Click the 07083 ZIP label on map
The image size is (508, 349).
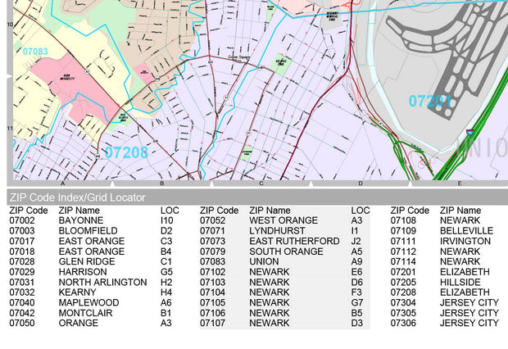[35, 52]
